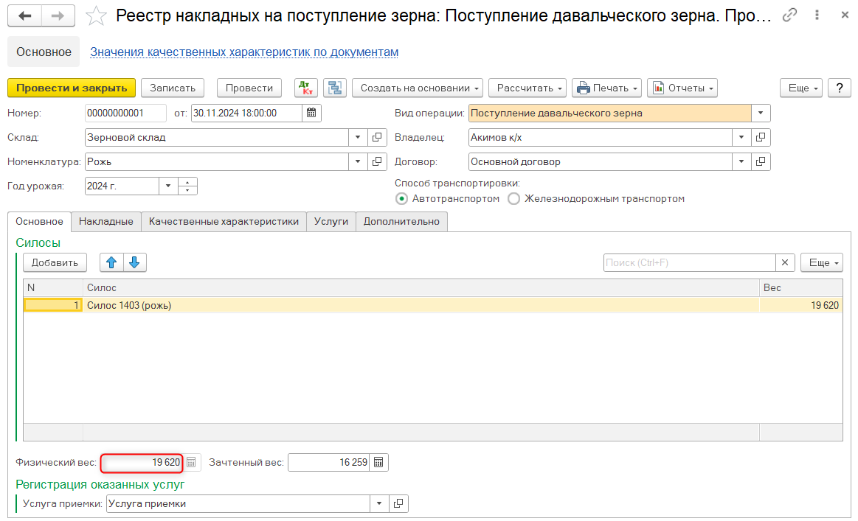Expand the Вид операции dropdown

(761, 113)
